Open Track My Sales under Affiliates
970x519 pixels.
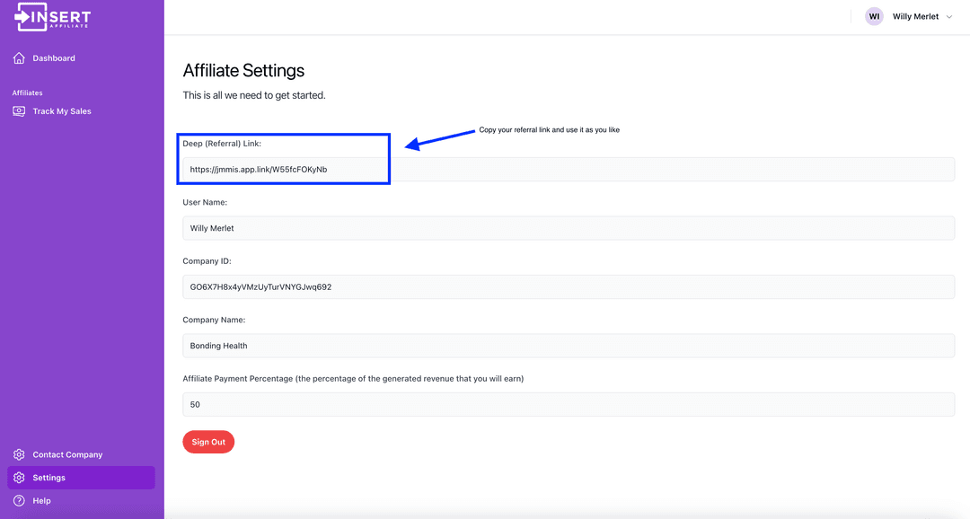click(62, 110)
